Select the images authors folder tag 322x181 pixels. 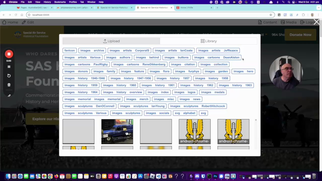(118, 57)
